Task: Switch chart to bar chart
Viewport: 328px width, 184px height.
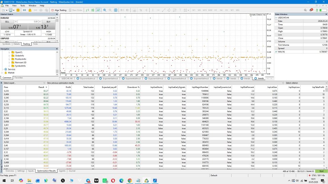Action: click(x=87, y=10)
